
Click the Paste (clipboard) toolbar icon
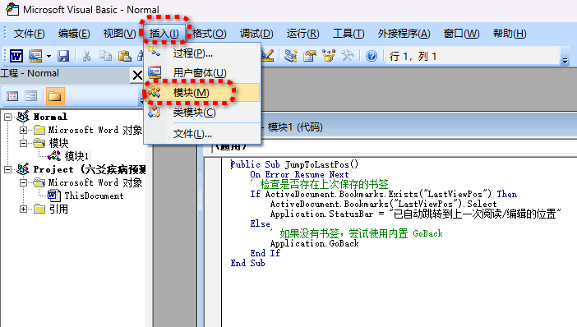(125, 56)
